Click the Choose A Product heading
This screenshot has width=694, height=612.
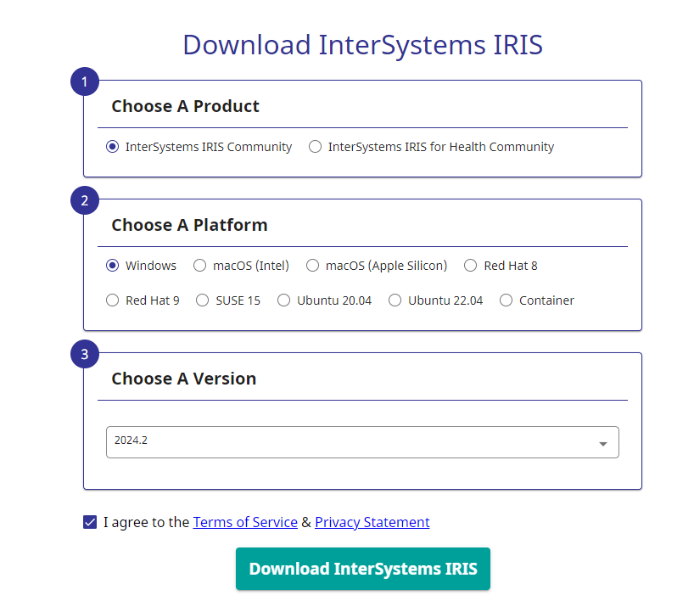tap(185, 106)
